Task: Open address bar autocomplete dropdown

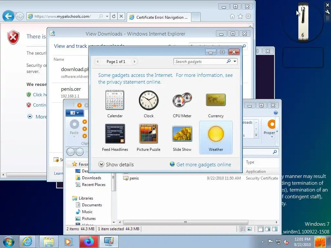Action: click(x=107, y=16)
